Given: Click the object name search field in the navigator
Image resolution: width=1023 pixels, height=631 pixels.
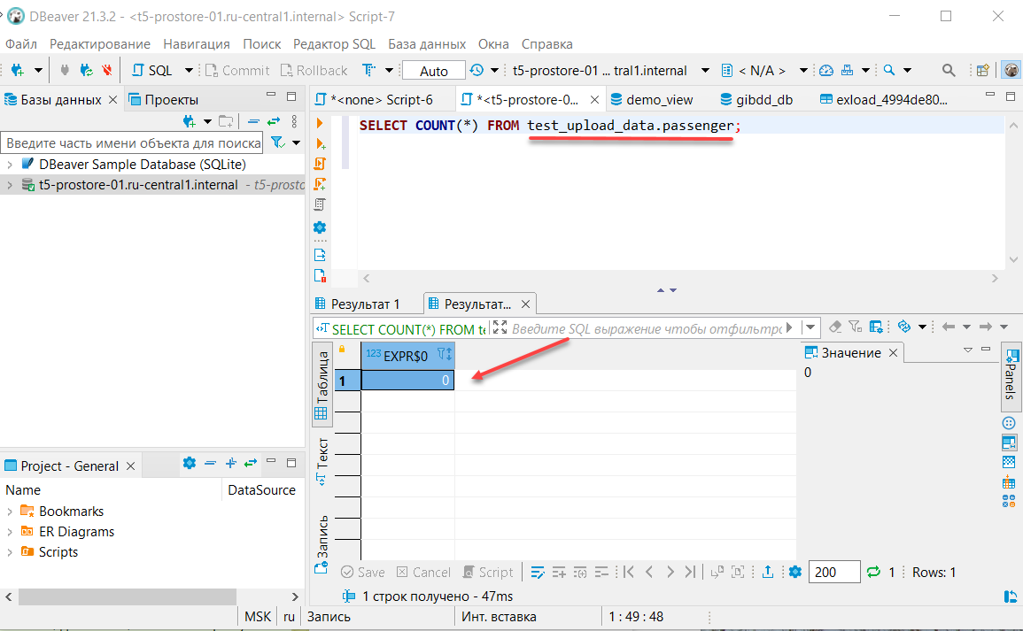Looking at the screenshot, I should (131, 143).
